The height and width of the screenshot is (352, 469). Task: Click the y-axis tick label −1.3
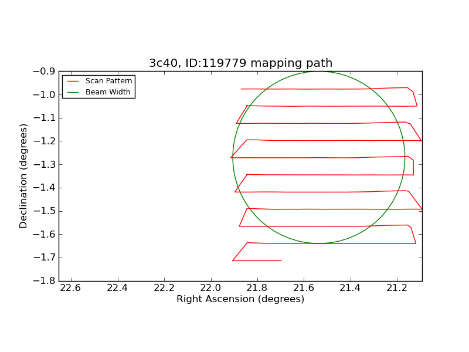[x=44, y=165]
